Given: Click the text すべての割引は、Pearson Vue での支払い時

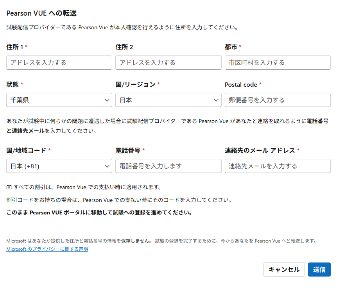Looking at the screenshot, I should click(x=87, y=187).
